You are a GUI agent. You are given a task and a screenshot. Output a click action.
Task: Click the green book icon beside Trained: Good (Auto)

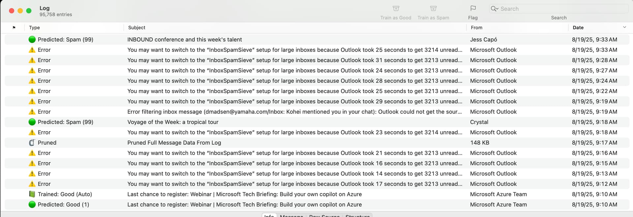(x=32, y=194)
